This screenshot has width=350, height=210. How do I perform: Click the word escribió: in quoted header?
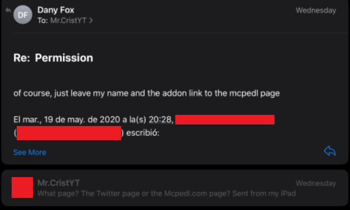point(143,133)
